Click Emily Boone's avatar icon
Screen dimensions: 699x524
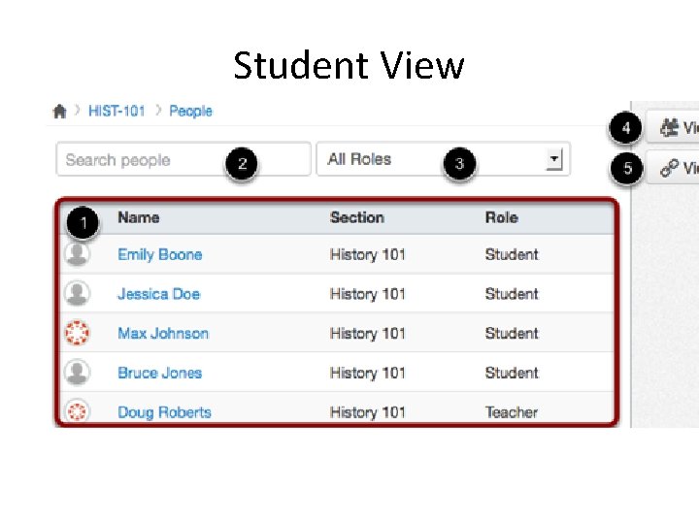(x=77, y=254)
